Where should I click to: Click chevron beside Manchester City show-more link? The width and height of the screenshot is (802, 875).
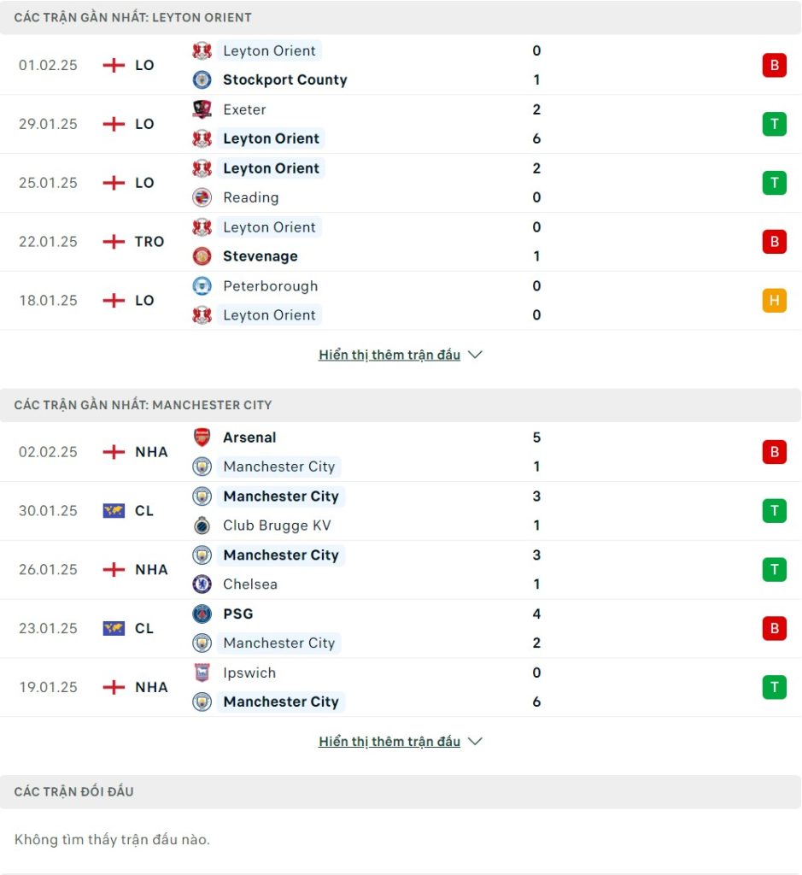click(475, 742)
